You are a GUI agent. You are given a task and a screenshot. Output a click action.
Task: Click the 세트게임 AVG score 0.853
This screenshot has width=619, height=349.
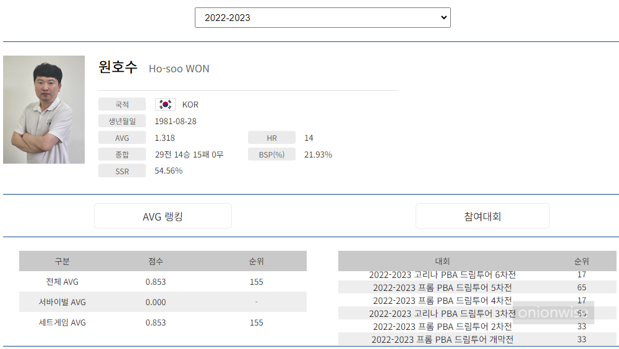click(156, 322)
